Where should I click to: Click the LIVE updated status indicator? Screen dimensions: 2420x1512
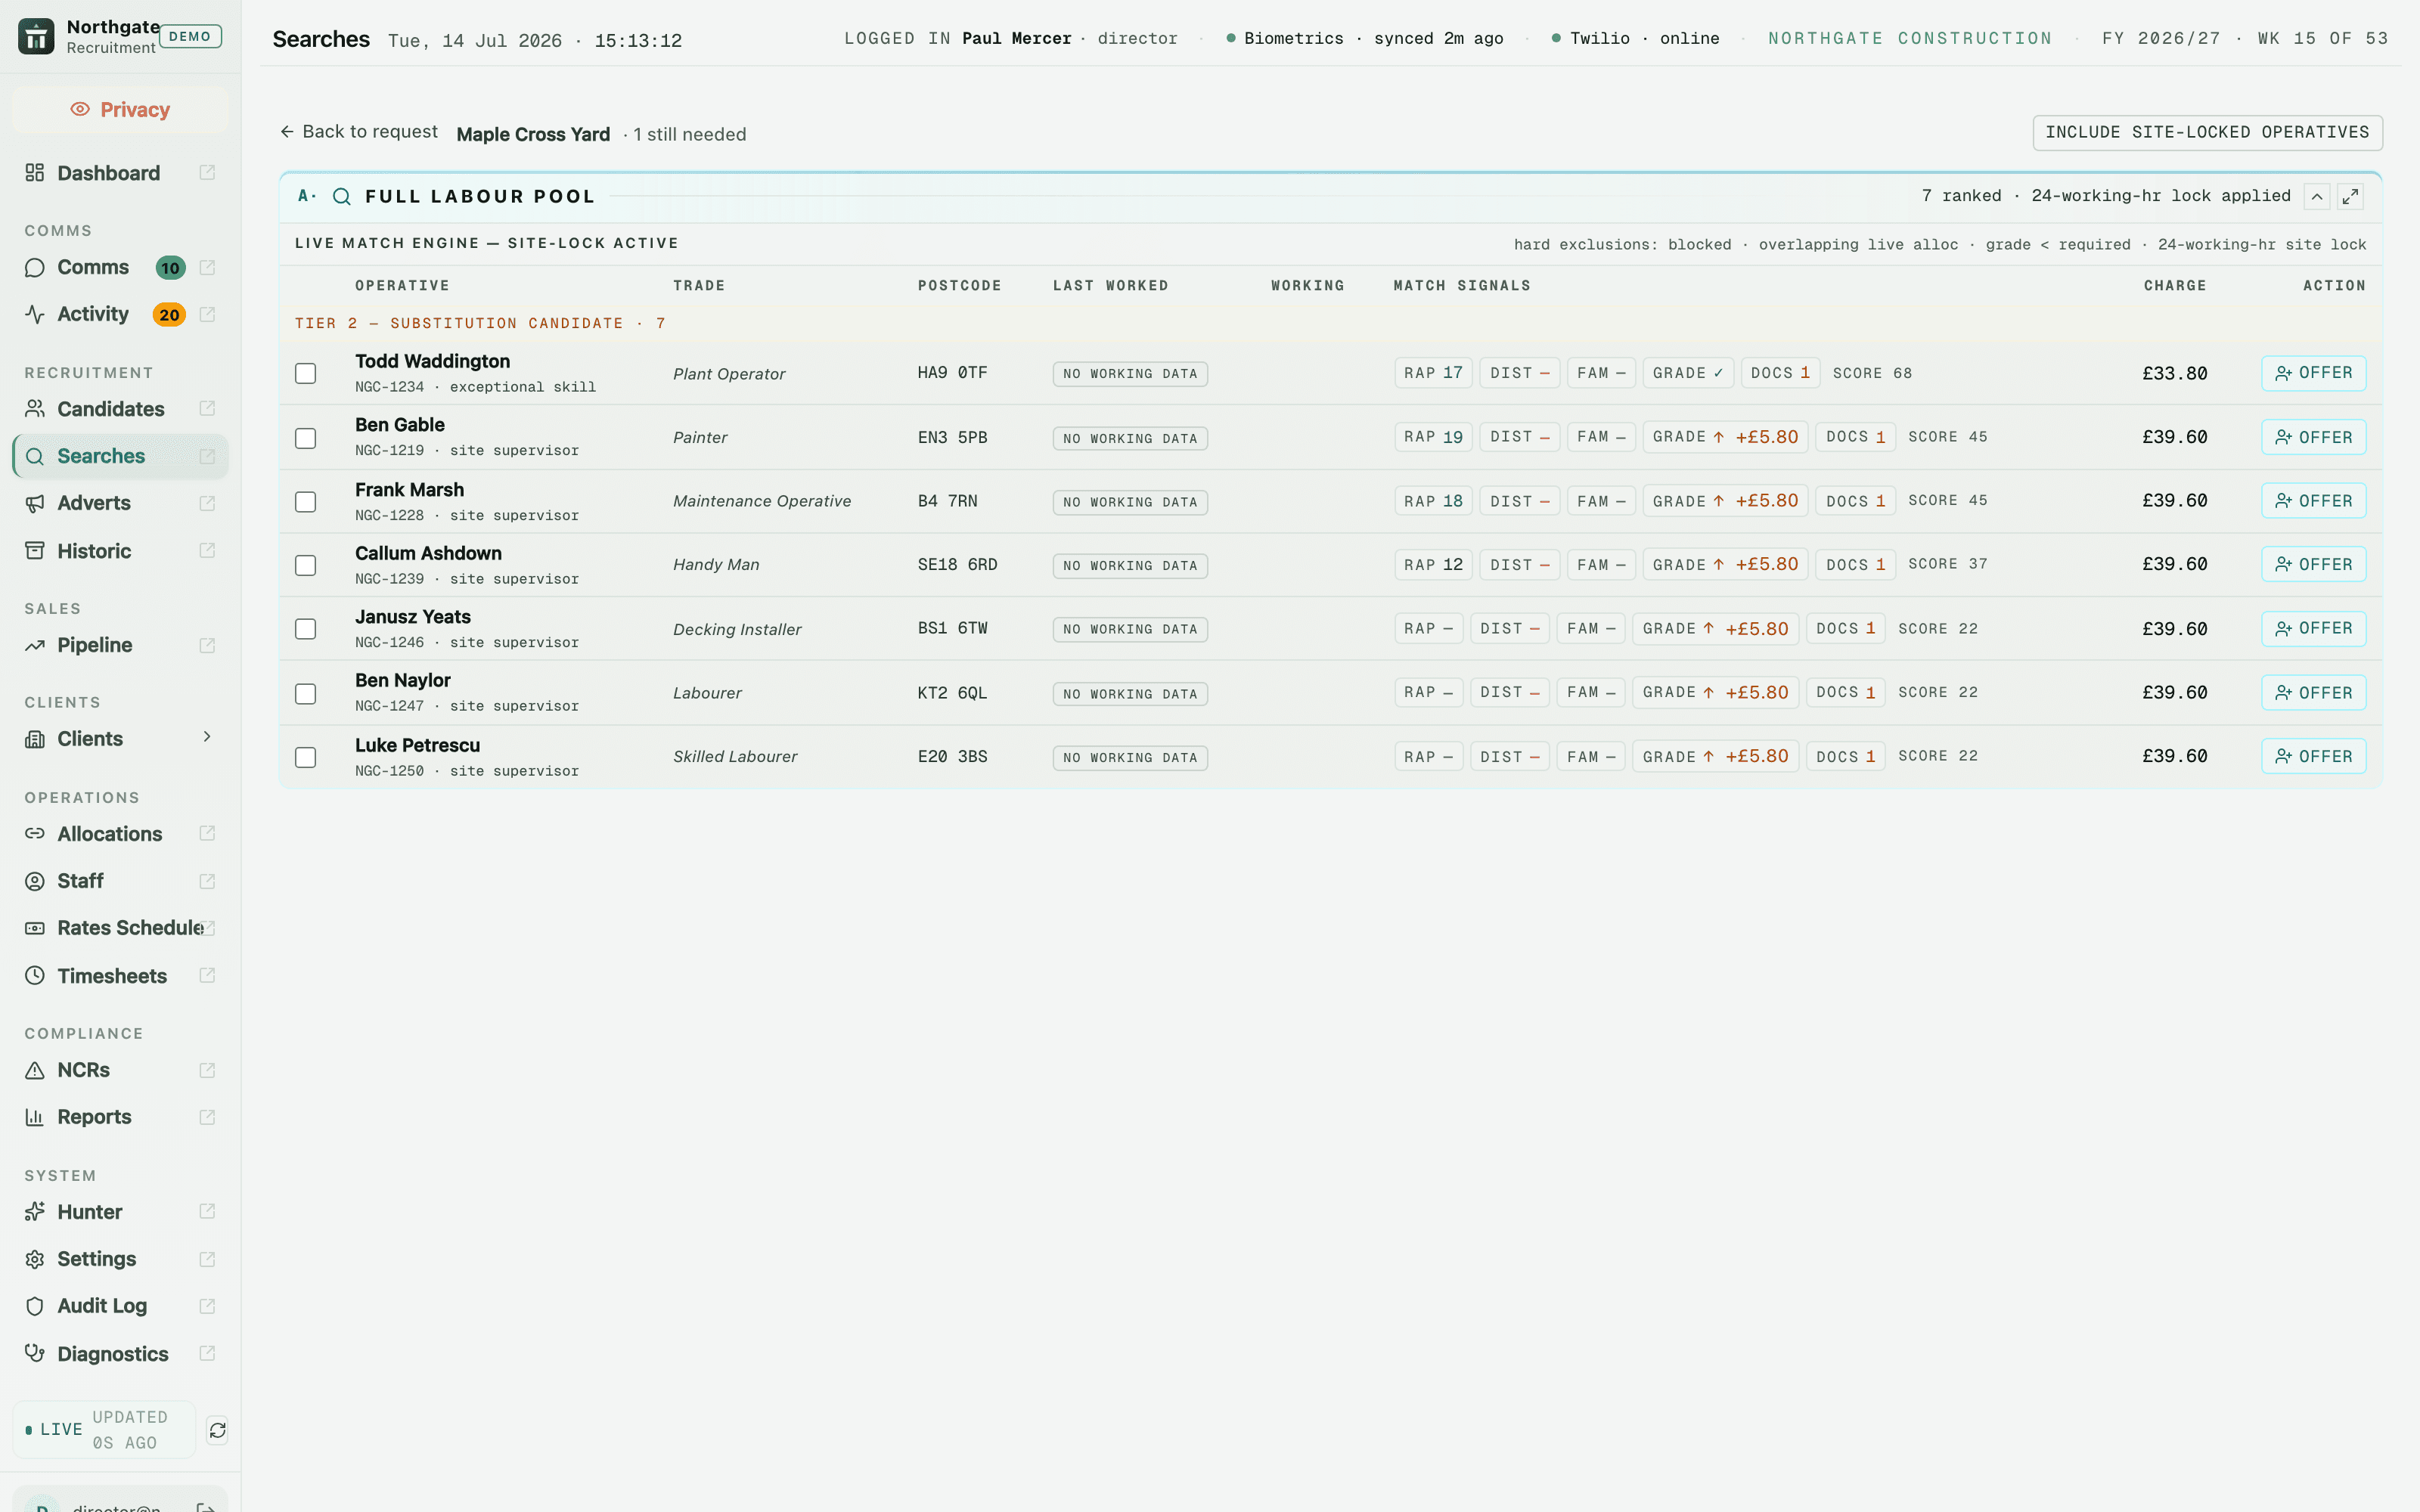(x=104, y=1430)
